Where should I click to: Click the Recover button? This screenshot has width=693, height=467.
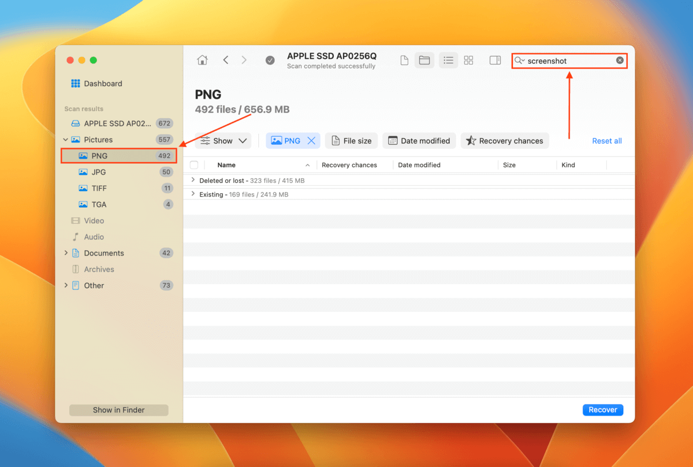[603, 410]
